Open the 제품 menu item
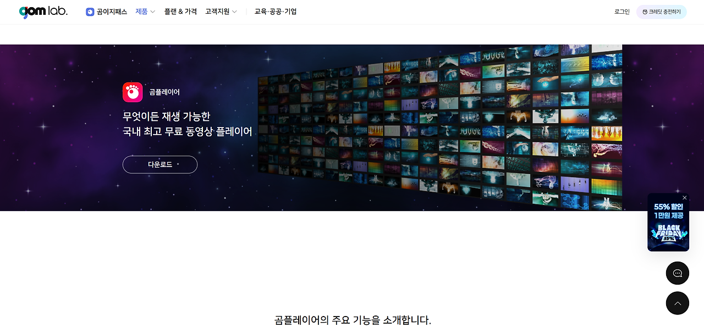This screenshot has height=327, width=704. pos(141,12)
